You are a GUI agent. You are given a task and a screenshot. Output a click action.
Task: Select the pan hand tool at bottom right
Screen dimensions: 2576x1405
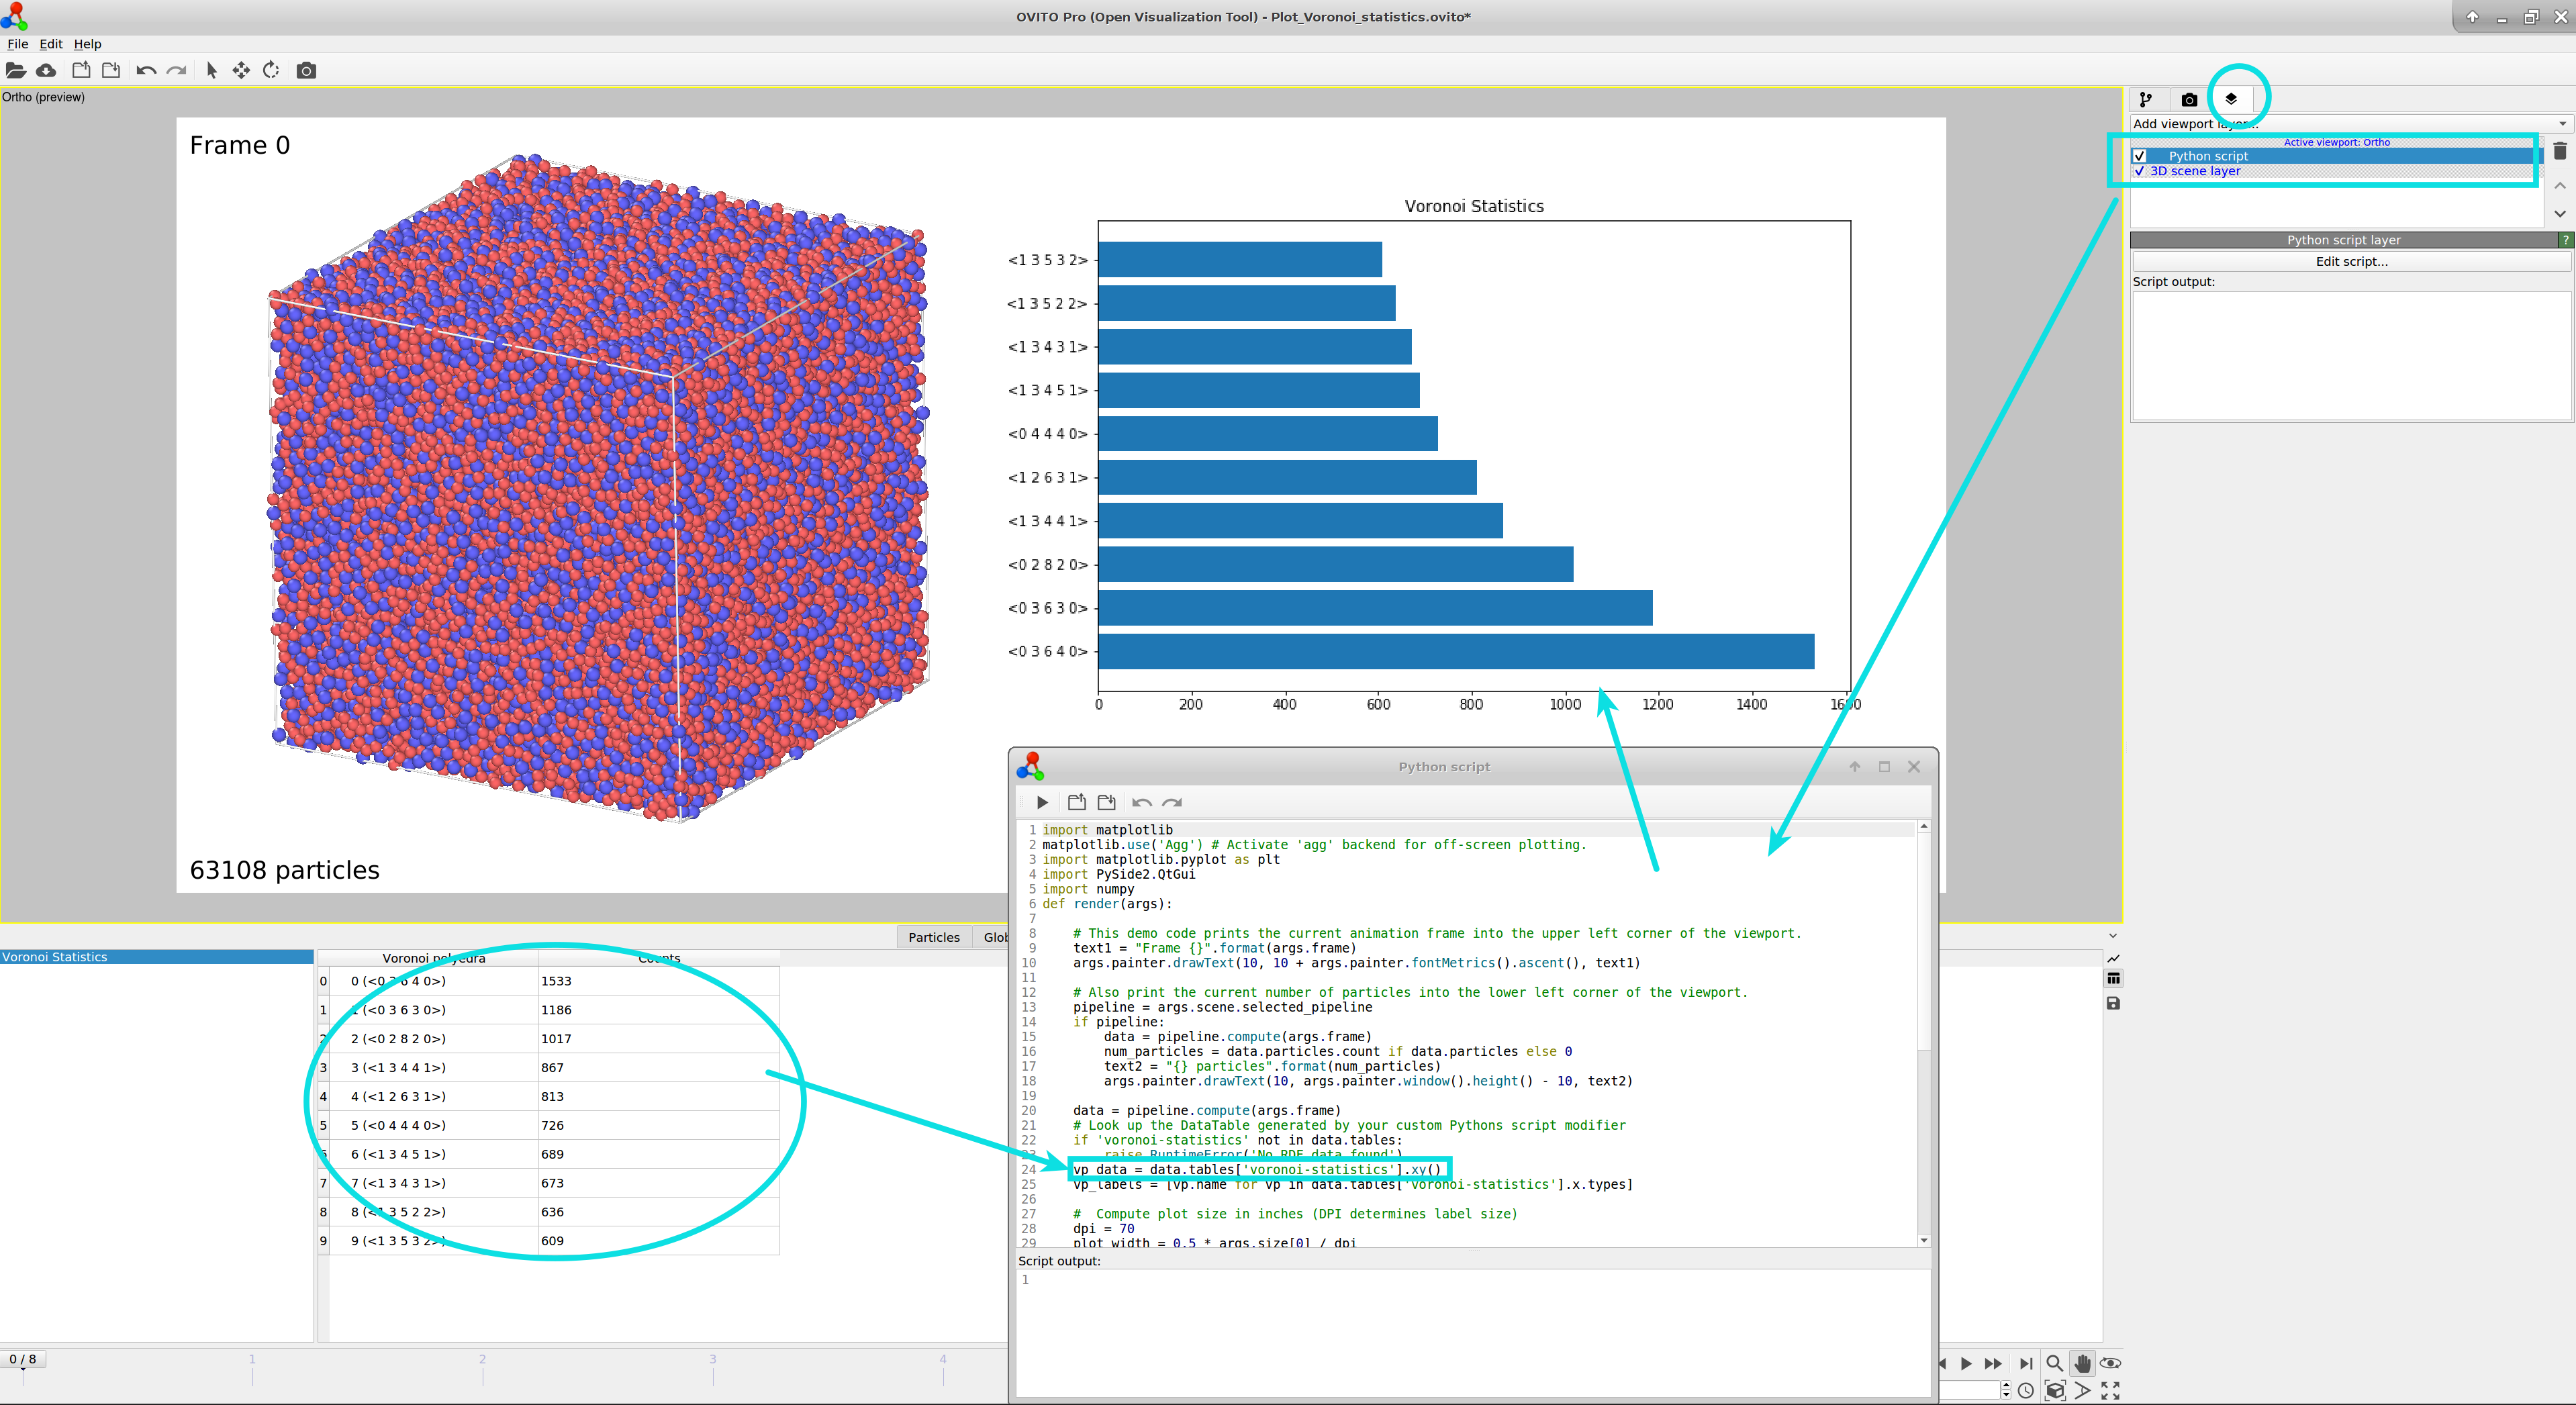coord(2083,1363)
